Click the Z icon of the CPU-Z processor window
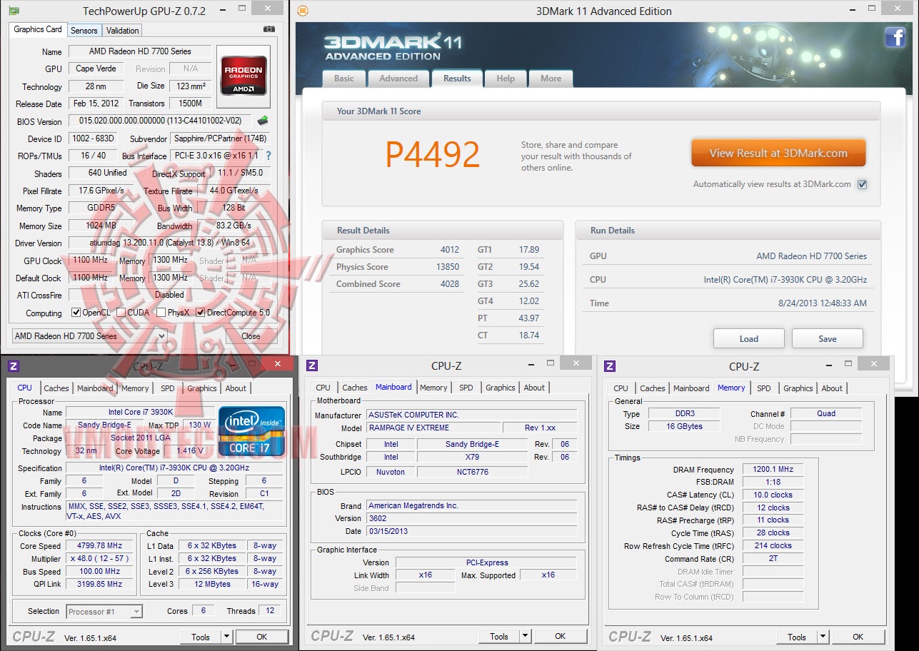Image resolution: width=919 pixels, height=651 pixels. coord(13,366)
